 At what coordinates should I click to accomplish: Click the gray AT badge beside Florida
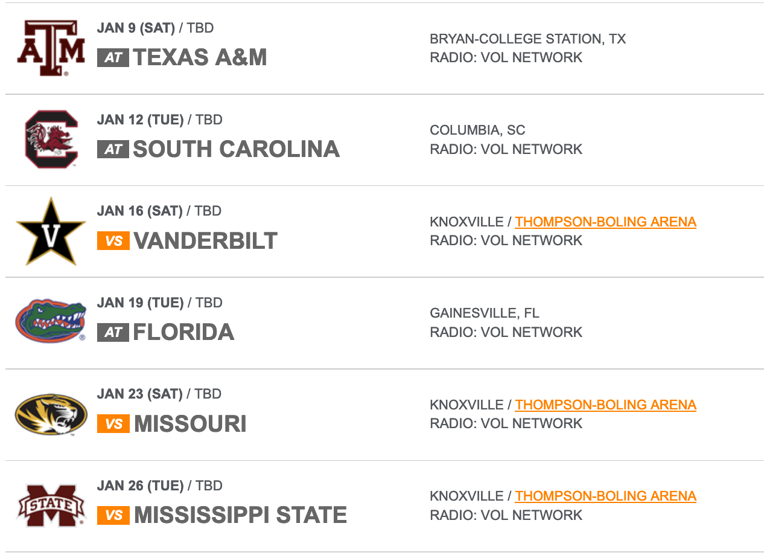[113, 332]
